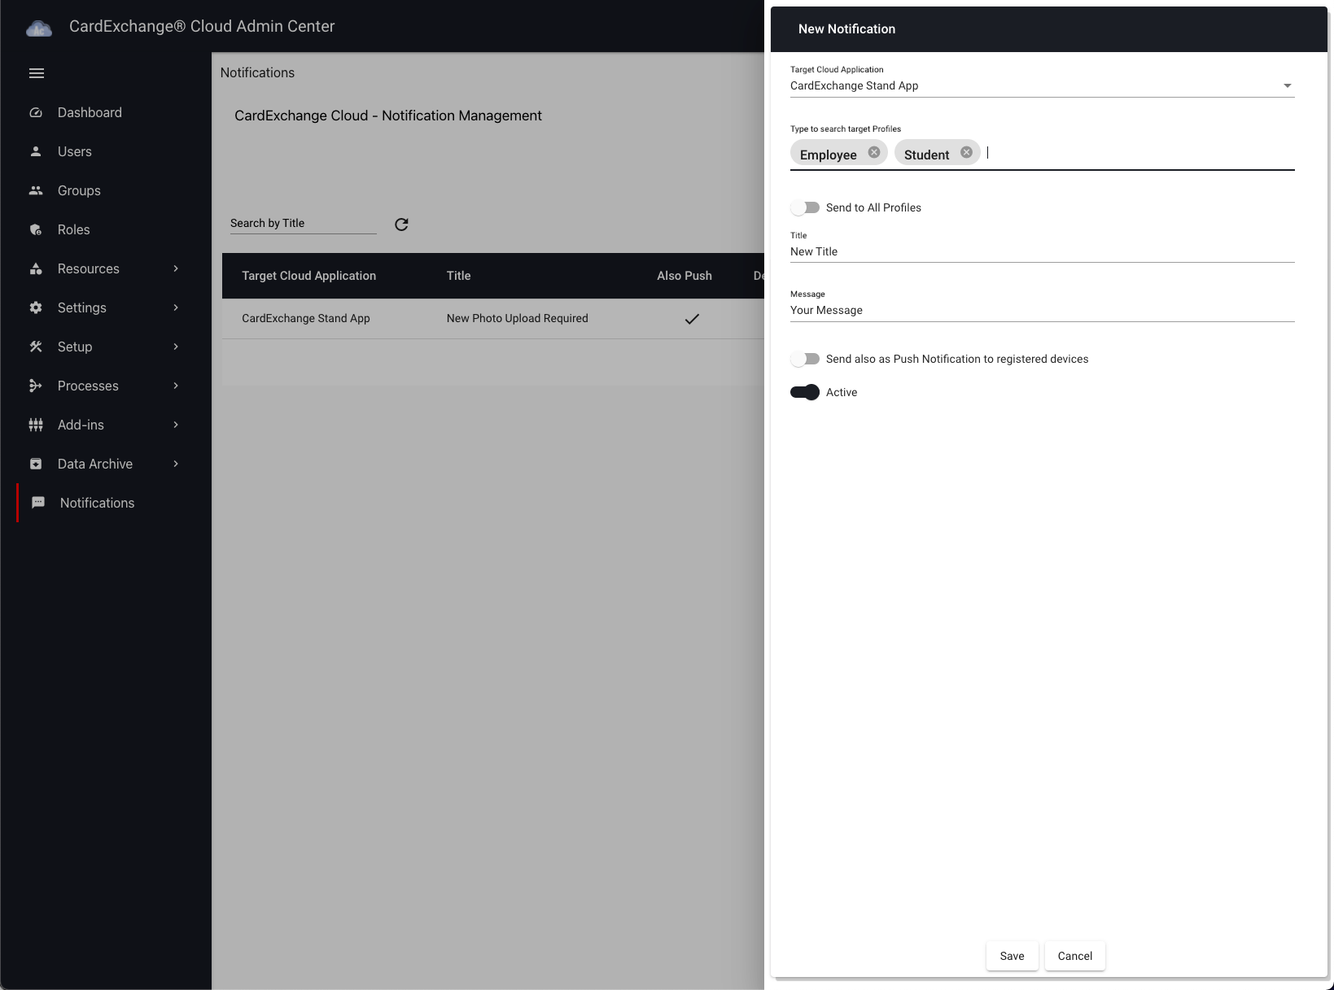Remove the Student profile chip
1334x990 pixels.
(x=967, y=153)
